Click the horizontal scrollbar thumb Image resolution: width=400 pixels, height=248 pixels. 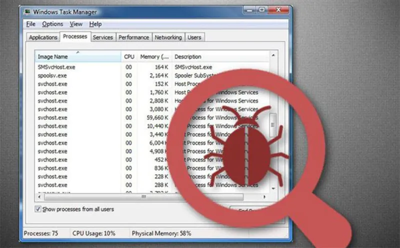[x=144, y=196]
